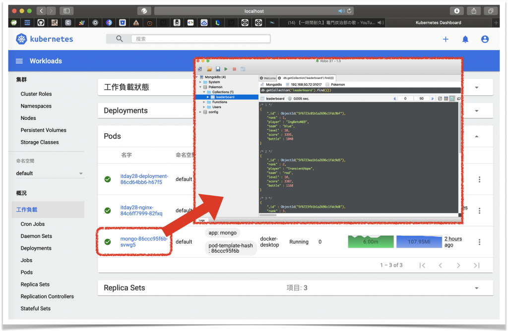Viewport: 508px width, 331px height.
Task: Click the Safari reload page icon
Action: [349, 11]
